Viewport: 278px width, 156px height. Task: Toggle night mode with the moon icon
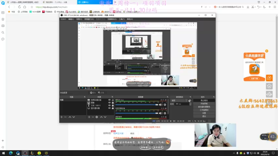[264, 7]
